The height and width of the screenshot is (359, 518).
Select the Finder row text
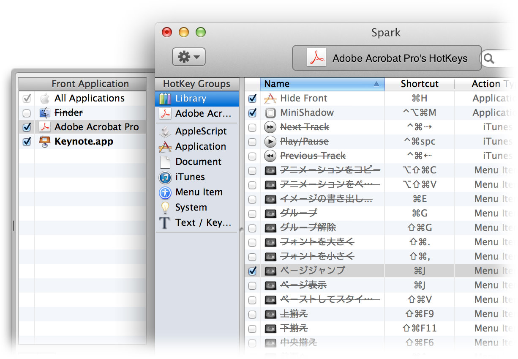coord(68,112)
